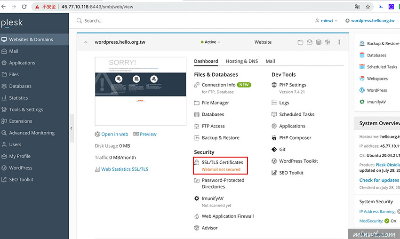Image resolution: width=400 pixels, height=239 pixels.
Task: Open Scheduled Tasks in right panel
Action: [x=382, y=67]
